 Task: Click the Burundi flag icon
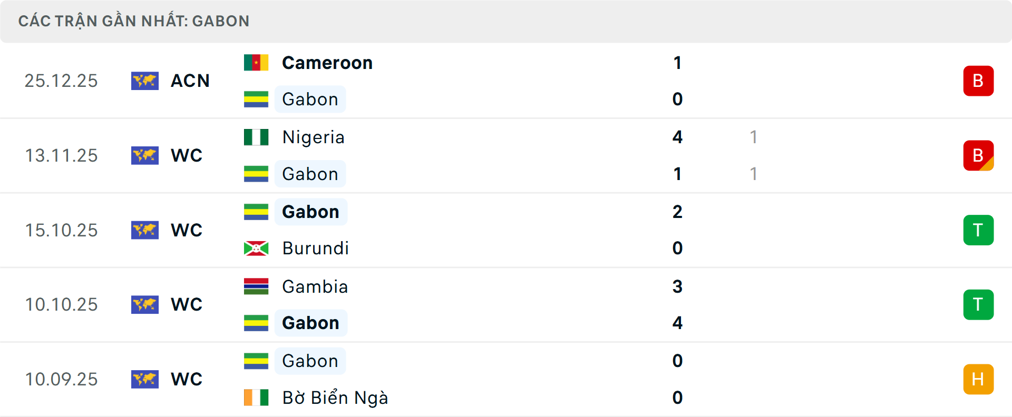pos(256,248)
